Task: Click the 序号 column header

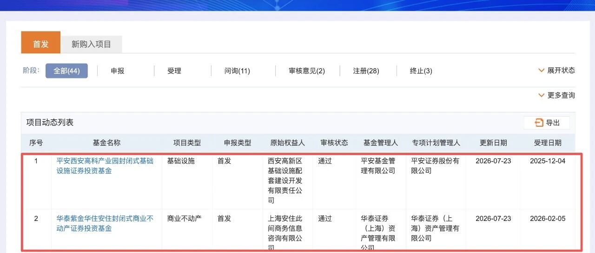Action: pos(36,143)
